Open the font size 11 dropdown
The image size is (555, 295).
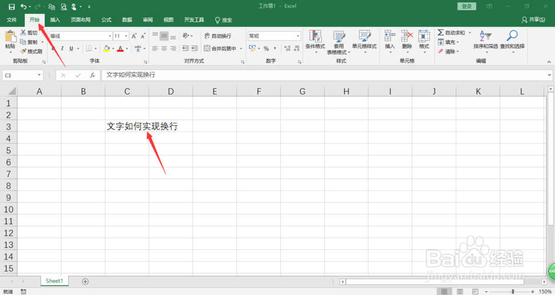pos(126,36)
